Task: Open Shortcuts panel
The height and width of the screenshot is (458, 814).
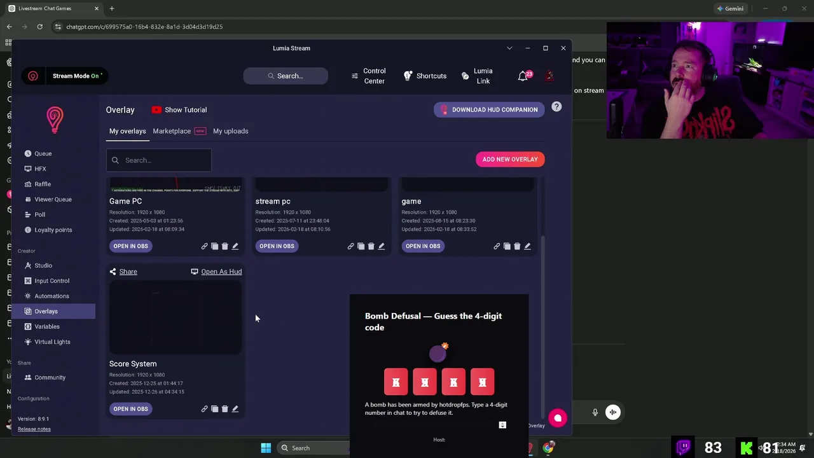Action: point(425,76)
